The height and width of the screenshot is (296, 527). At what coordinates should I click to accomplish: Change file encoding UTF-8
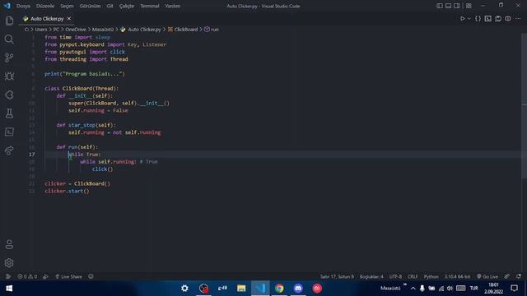tap(395, 276)
